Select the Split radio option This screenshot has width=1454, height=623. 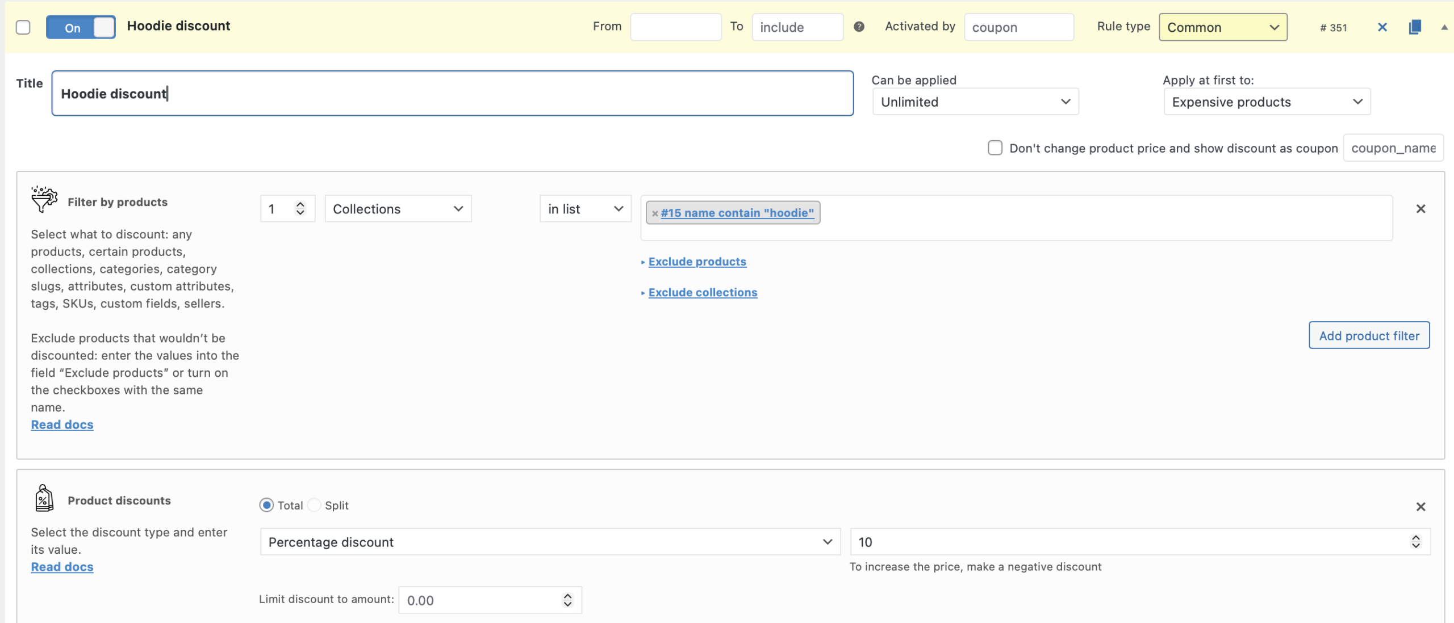pos(314,505)
